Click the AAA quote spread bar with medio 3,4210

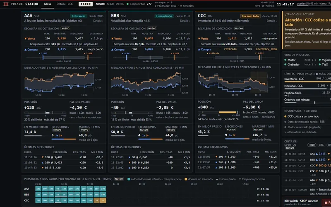click(64, 58)
